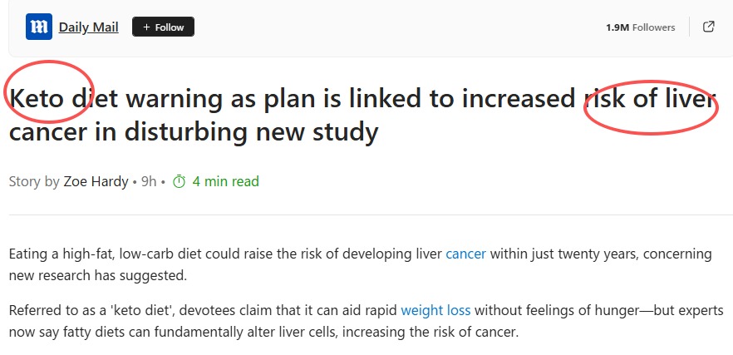Click the 'cancer' hyperlink in first paragraph

point(465,254)
